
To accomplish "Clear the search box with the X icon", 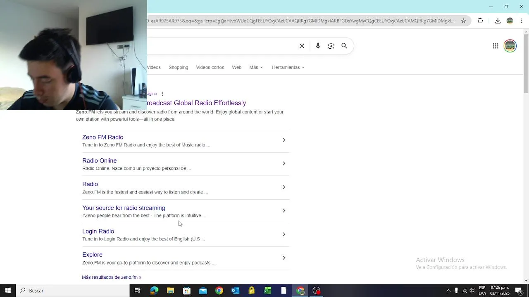I will tap(302, 46).
